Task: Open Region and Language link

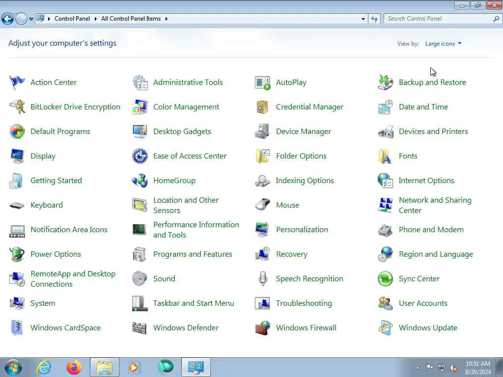Action: [x=436, y=254]
